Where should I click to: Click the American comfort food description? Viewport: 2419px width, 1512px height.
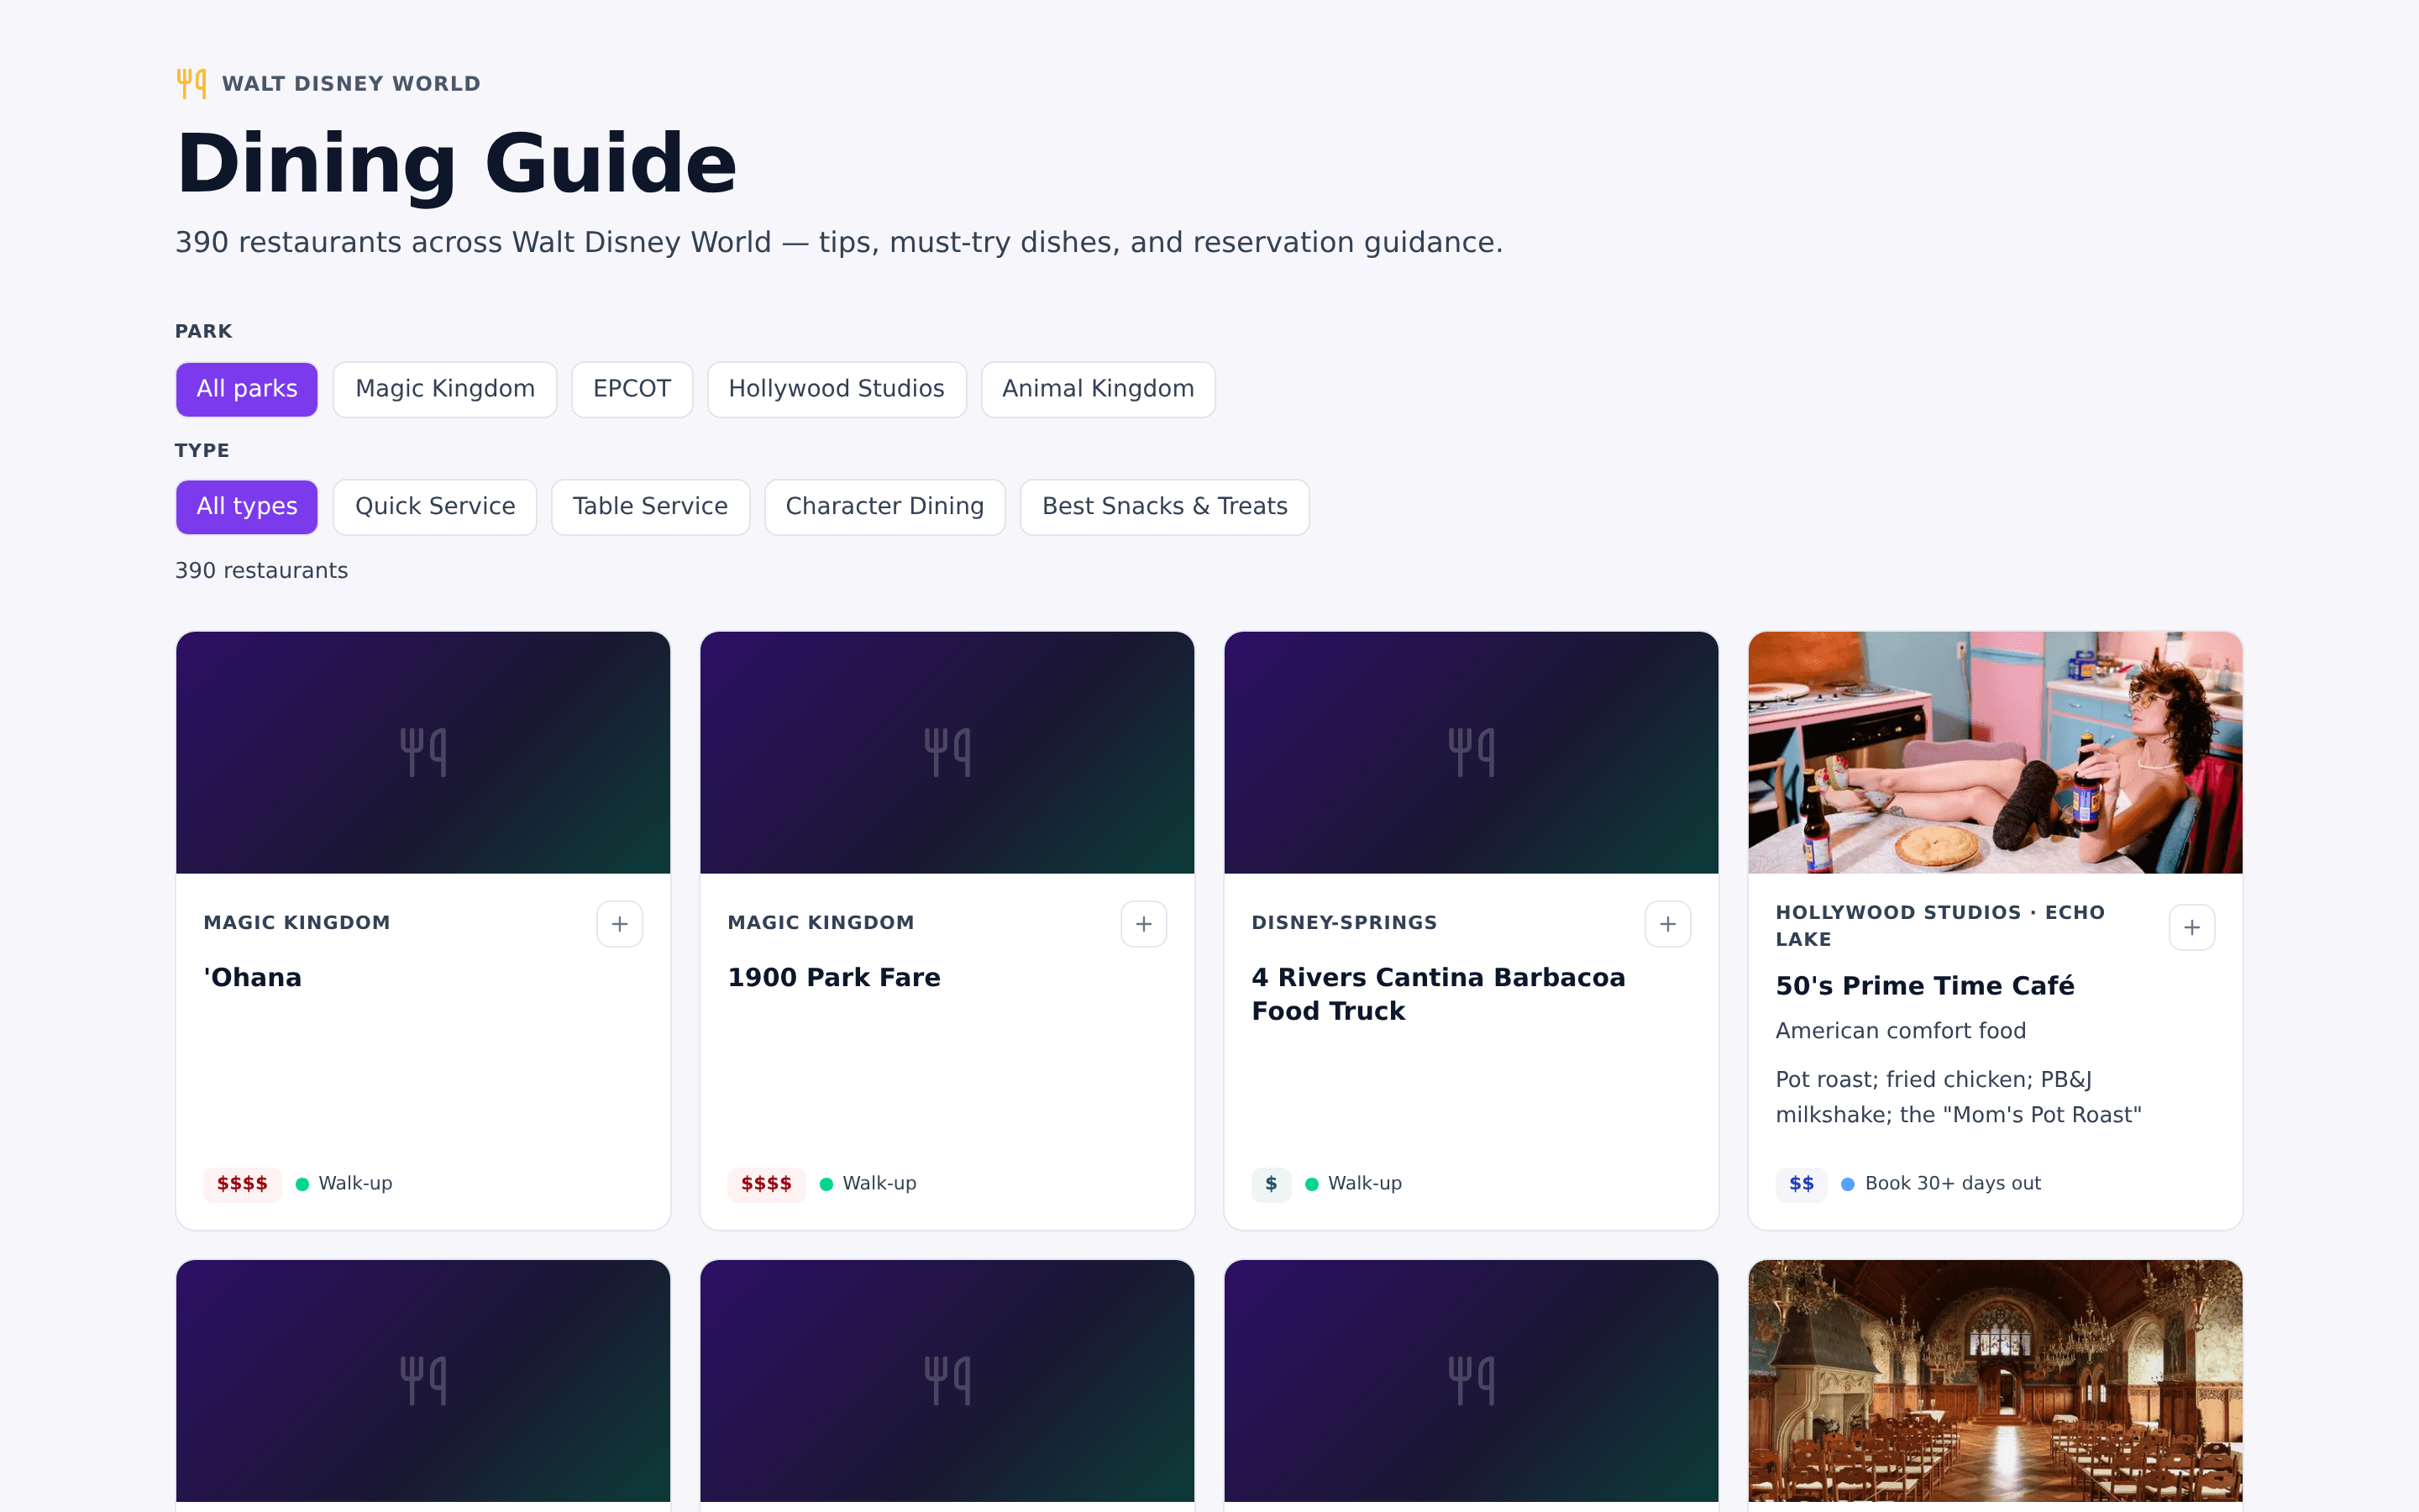click(1900, 1031)
